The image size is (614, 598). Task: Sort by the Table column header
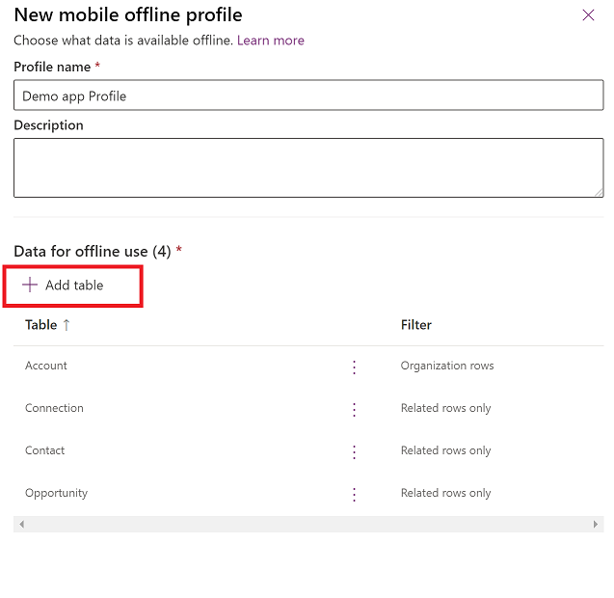point(41,325)
